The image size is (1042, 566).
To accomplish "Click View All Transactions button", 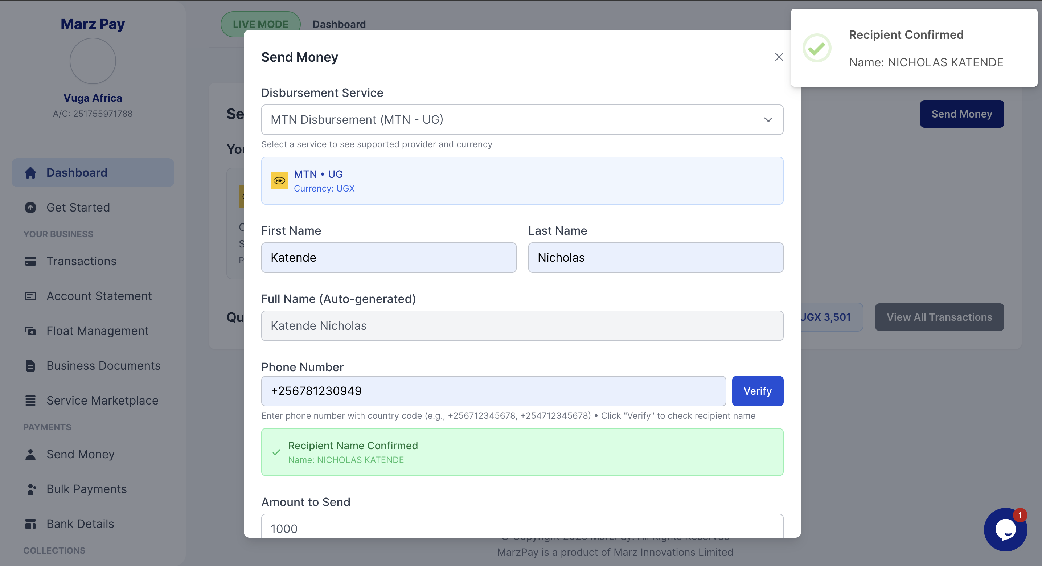I will pyautogui.click(x=939, y=317).
